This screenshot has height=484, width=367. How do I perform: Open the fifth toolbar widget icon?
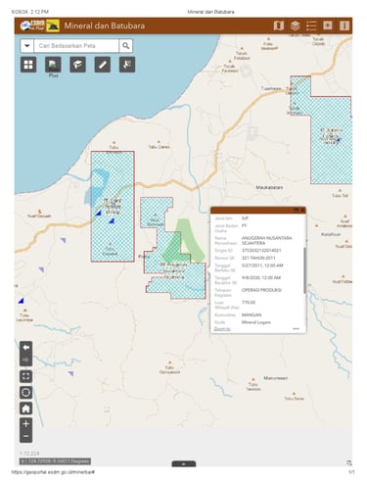tap(127, 65)
